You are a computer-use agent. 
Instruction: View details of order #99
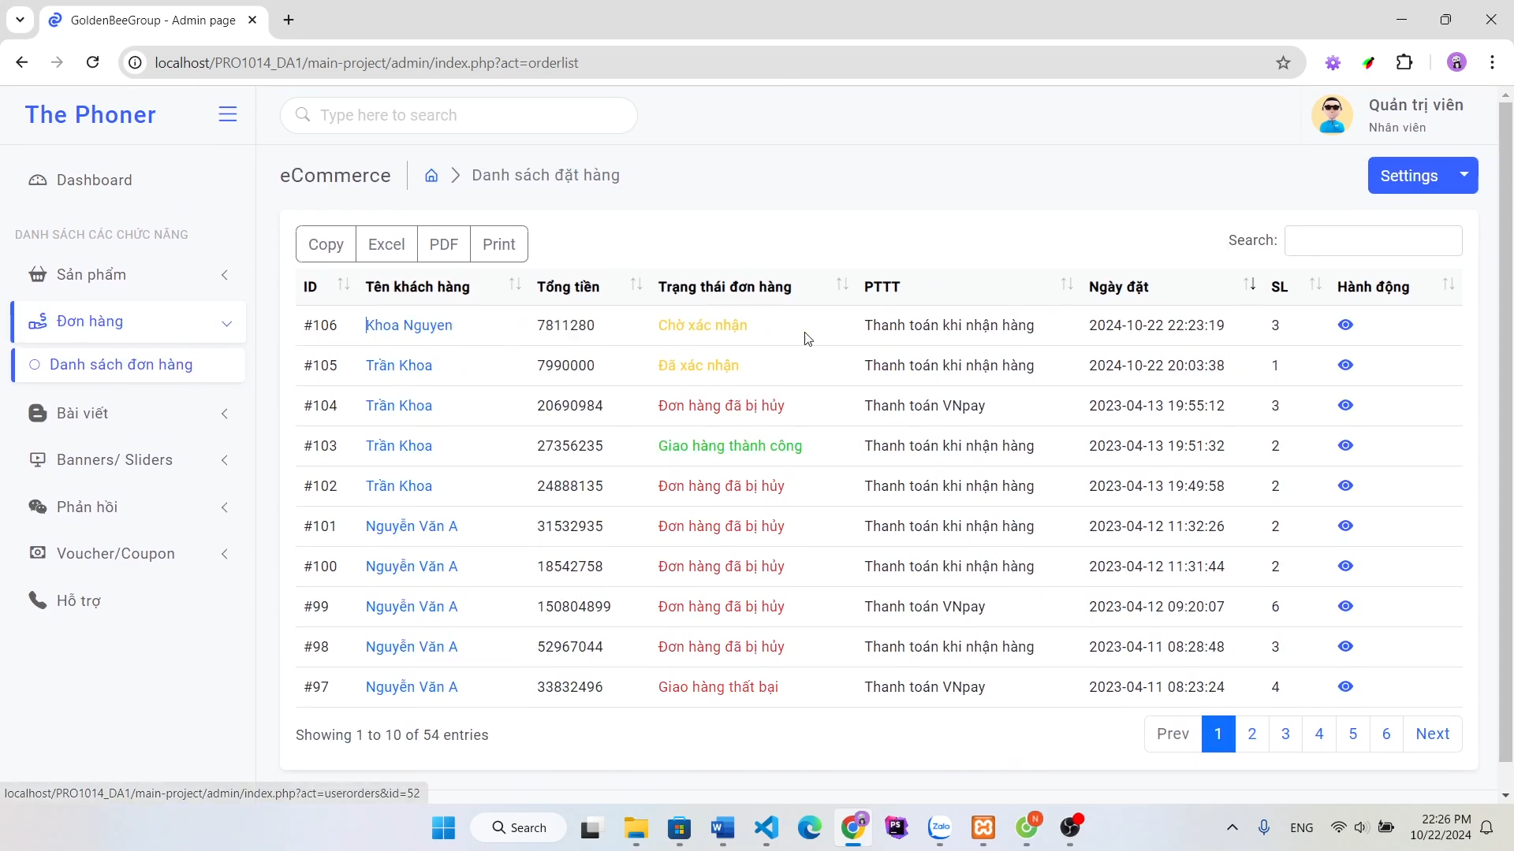click(1345, 607)
